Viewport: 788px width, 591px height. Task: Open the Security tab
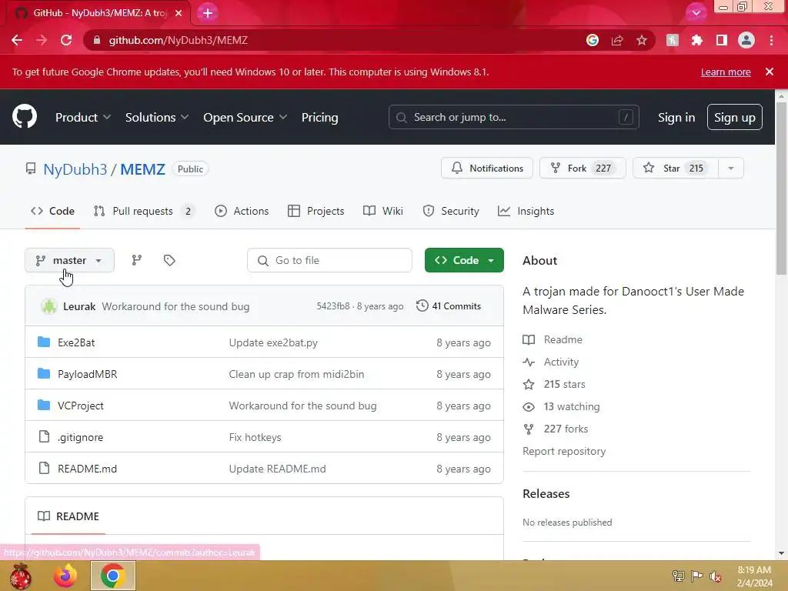(451, 211)
